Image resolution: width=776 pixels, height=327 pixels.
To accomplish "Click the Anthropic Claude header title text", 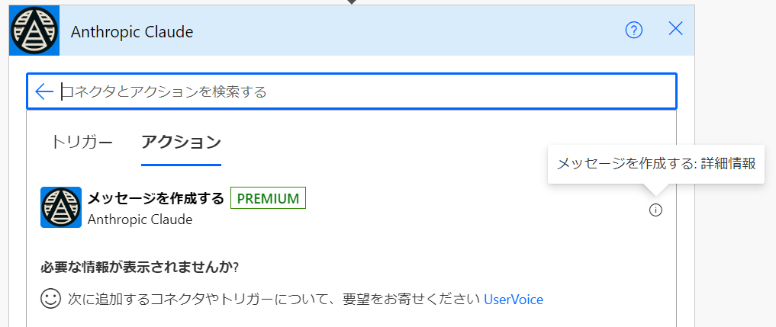I will tap(132, 31).
